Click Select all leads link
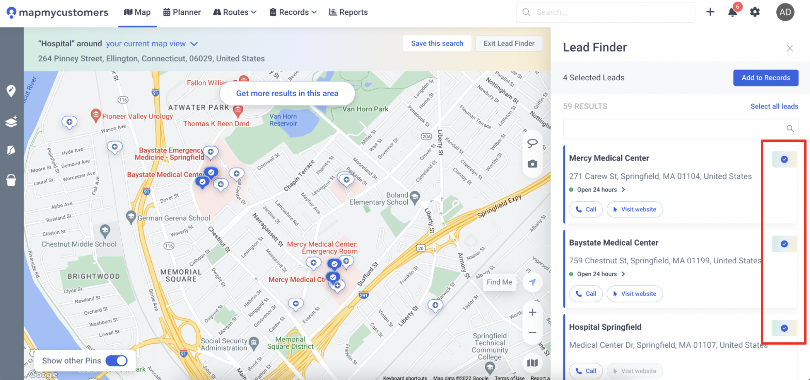Image resolution: width=810 pixels, height=380 pixels. [x=774, y=107]
